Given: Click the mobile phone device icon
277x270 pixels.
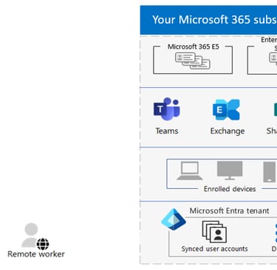Looking at the screenshot, I should point(270,172).
